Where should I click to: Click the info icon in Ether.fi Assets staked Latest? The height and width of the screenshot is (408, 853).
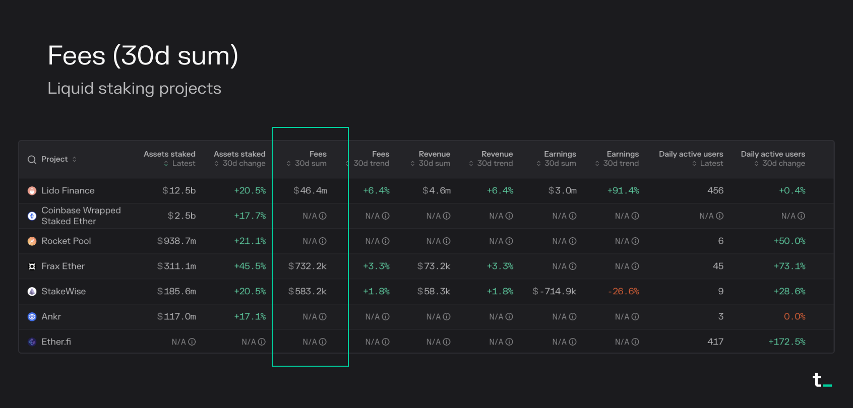(x=192, y=342)
